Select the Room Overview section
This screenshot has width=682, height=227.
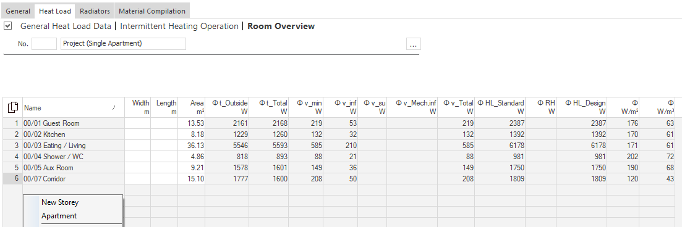tap(281, 26)
